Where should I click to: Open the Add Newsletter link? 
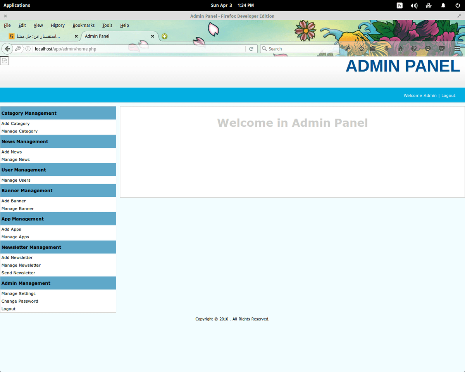pos(17,258)
